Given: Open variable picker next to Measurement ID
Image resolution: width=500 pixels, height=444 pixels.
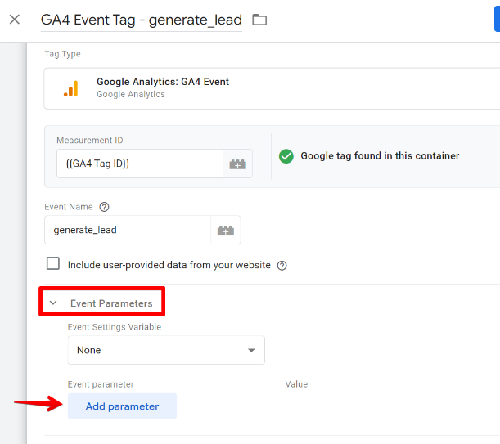Looking at the screenshot, I should click(x=237, y=164).
